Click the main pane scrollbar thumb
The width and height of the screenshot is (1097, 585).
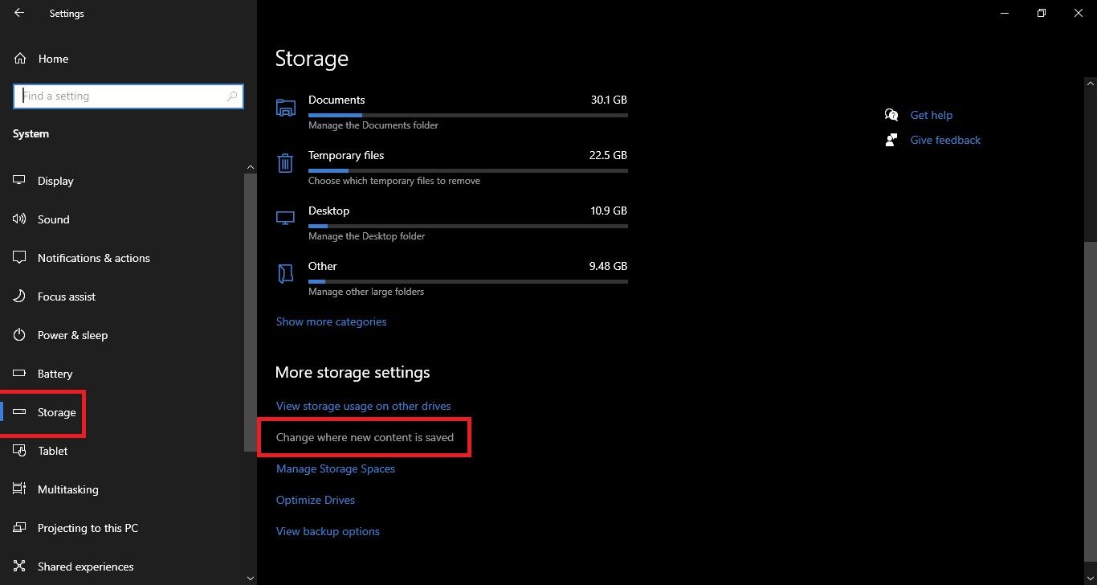[x=1090, y=400]
